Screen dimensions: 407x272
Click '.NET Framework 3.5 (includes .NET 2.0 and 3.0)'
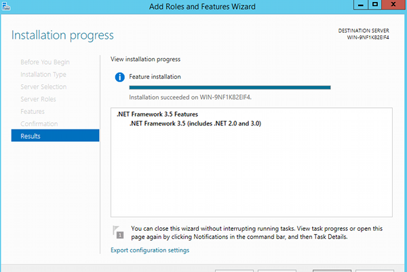(x=195, y=123)
